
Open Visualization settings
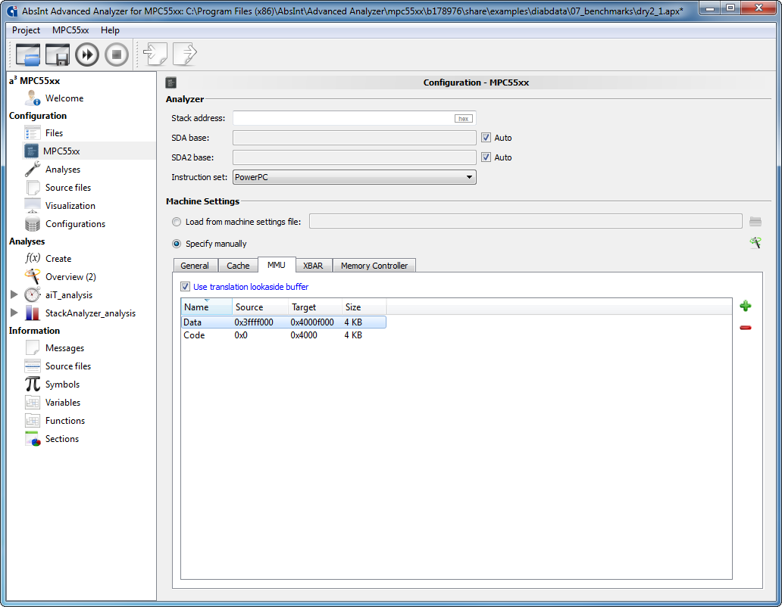70,206
